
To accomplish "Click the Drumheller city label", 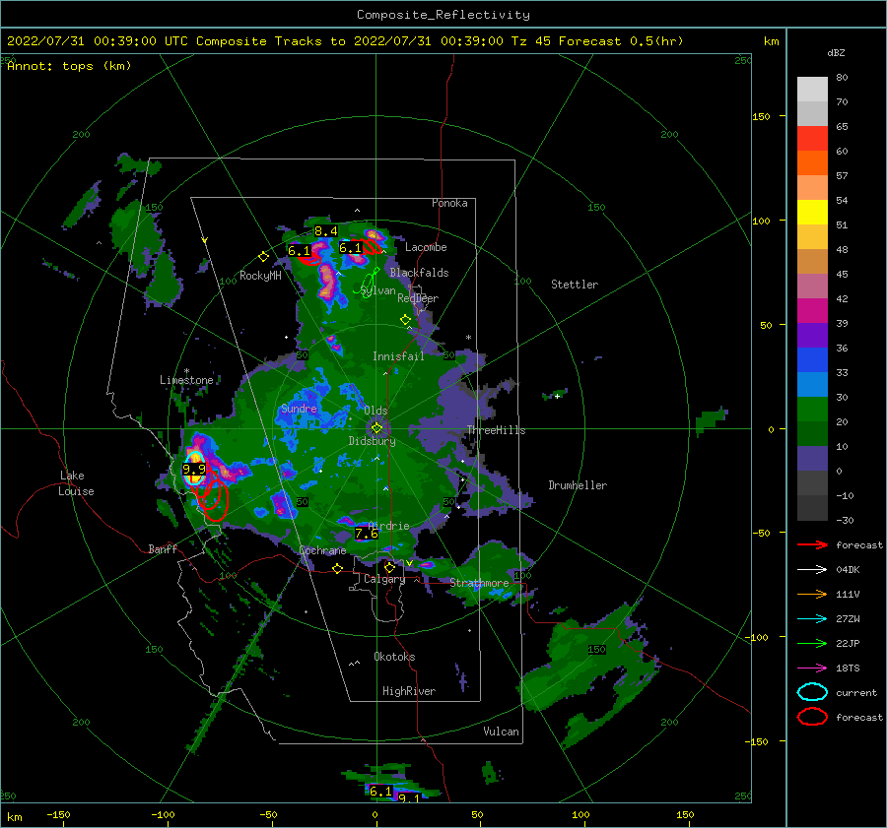I will click(578, 485).
